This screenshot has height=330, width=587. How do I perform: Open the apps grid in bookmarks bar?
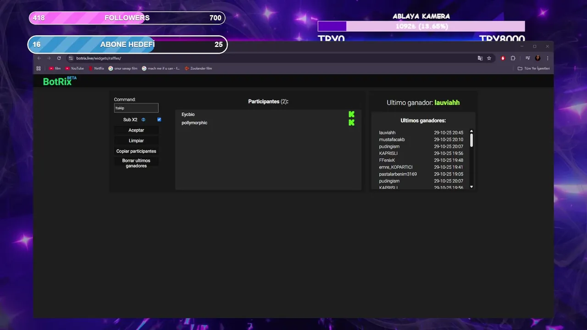(x=39, y=68)
